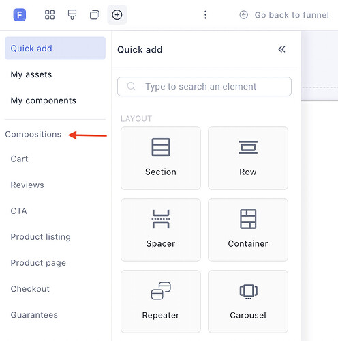Screen dimensions: 338x341
Task: Choose the Carousel element tile
Action: [x=248, y=301]
